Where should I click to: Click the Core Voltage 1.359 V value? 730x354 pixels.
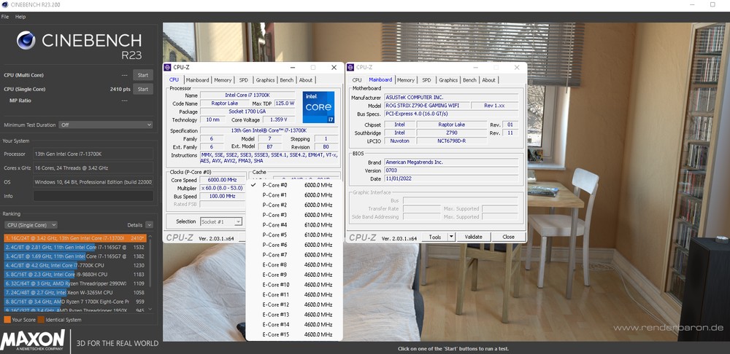coord(280,119)
